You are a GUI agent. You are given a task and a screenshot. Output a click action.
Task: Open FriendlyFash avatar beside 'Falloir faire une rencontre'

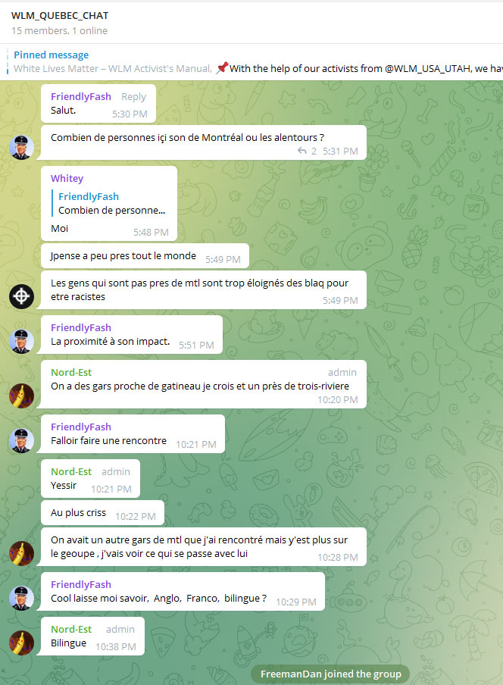tap(21, 440)
